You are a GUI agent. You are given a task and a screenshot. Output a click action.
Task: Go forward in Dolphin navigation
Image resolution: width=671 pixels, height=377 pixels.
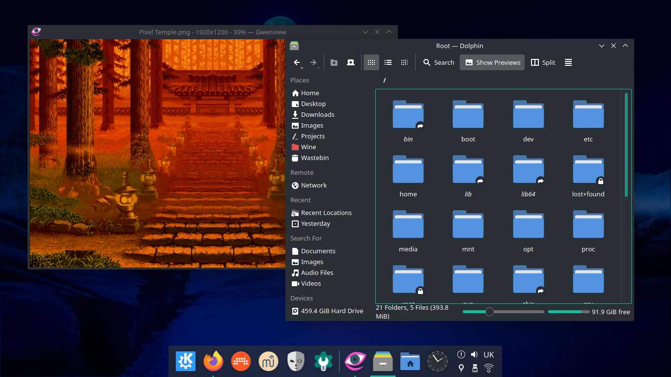pyautogui.click(x=313, y=62)
